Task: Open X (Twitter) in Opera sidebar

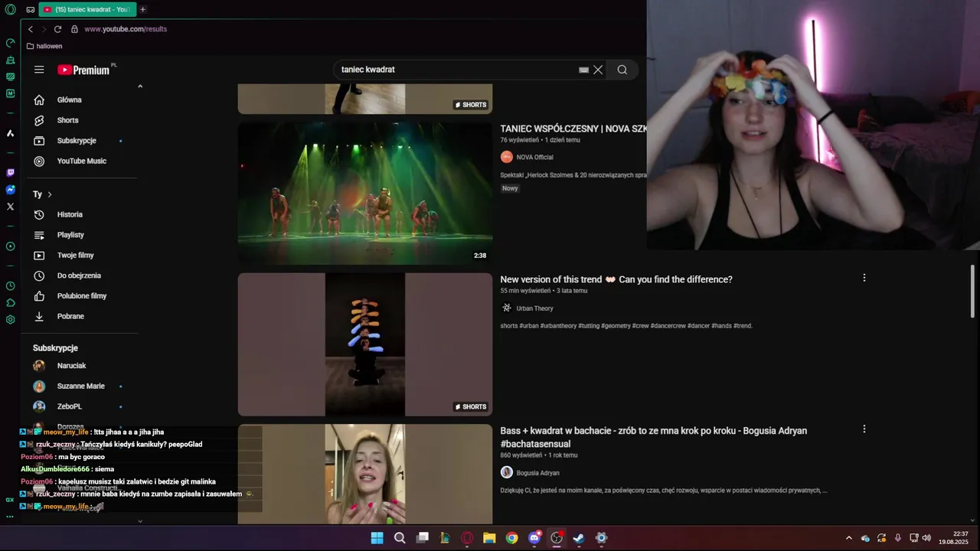Action: click(10, 207)
